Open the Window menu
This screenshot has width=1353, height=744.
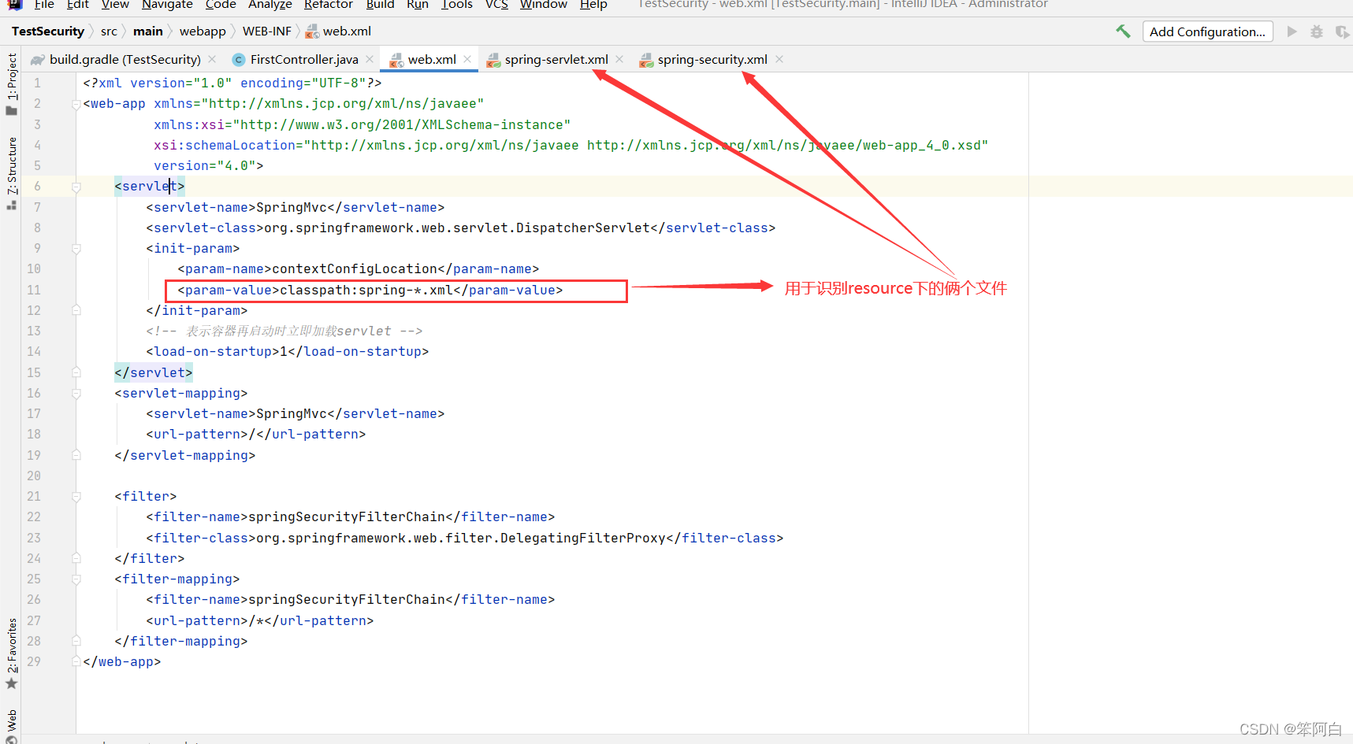coord(544,5)
